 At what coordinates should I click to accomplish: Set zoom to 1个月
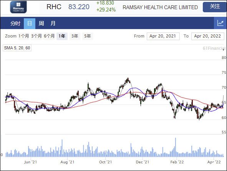point(23,36)
